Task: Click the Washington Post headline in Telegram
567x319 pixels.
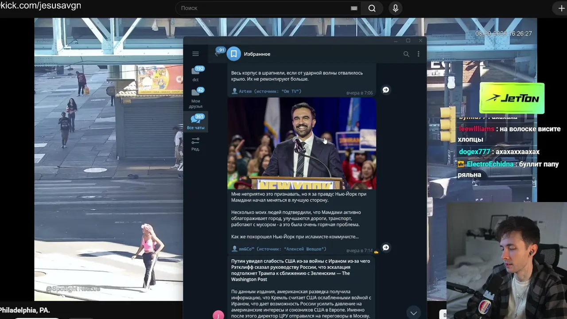Action: click(300, 270)
